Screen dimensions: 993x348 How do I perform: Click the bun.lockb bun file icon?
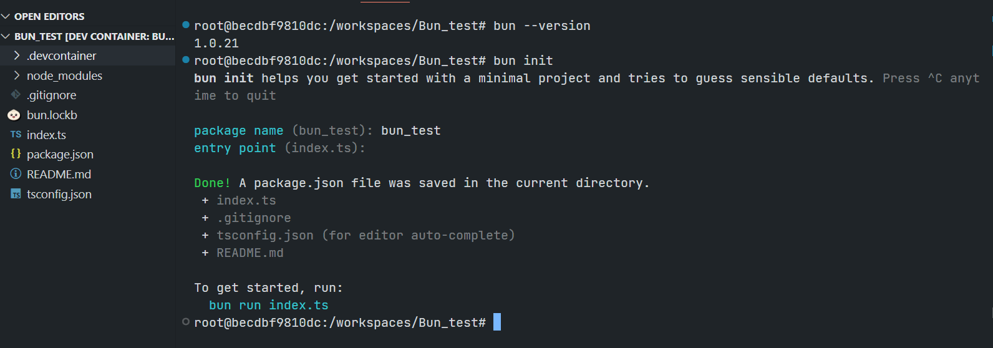[14, 115]
